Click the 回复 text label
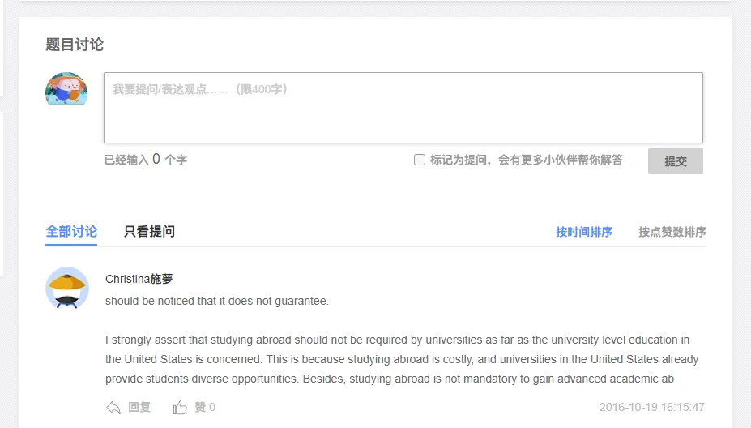The width and height of the screenshot is (751, 428). coord(139,408)
